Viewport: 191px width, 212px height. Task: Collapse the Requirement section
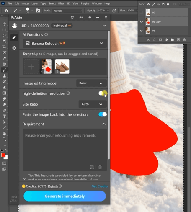click(x=104, y=124)
